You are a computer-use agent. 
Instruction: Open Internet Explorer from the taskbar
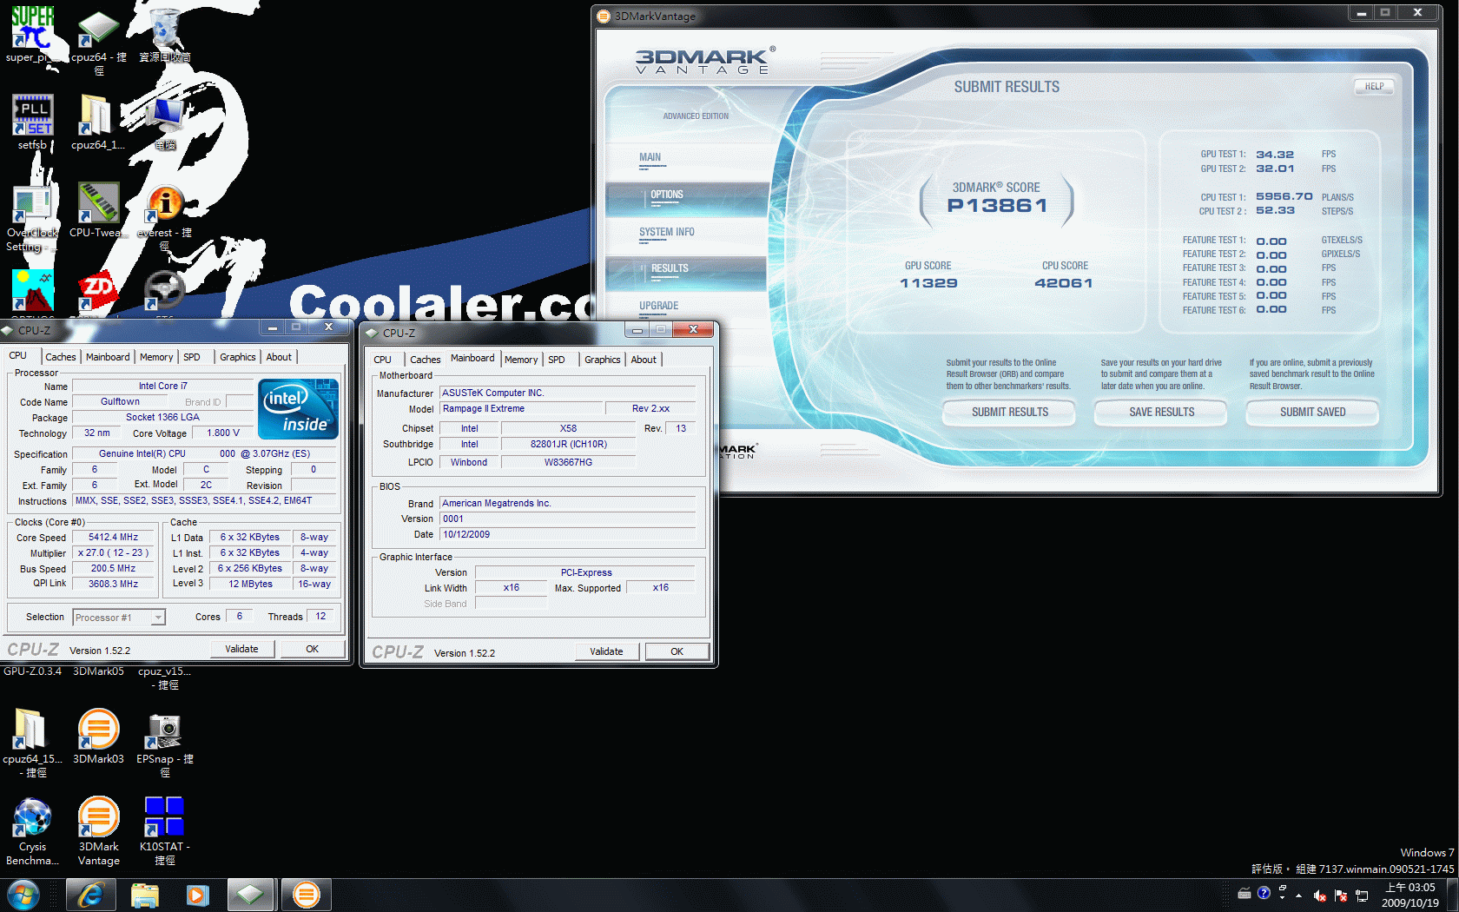91,895
